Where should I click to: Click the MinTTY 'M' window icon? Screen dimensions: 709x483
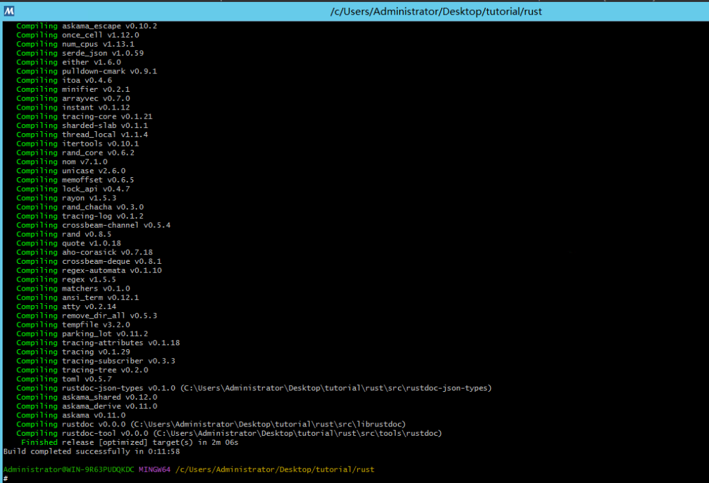tap(8, 10)
